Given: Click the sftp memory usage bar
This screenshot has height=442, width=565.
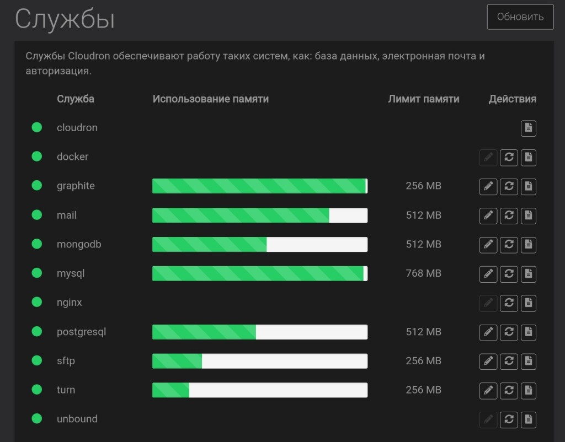Looking at the screenshot, I should [x=260, y=361].
